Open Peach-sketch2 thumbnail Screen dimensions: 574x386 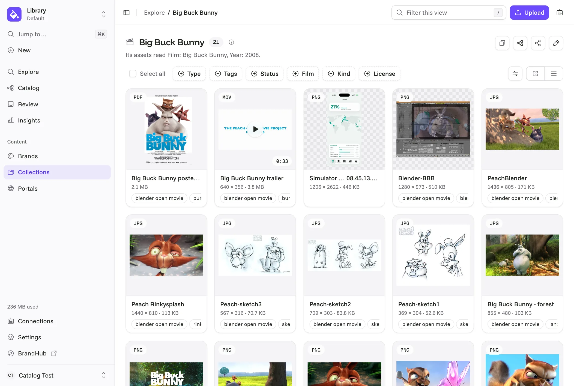coord(344,255)
